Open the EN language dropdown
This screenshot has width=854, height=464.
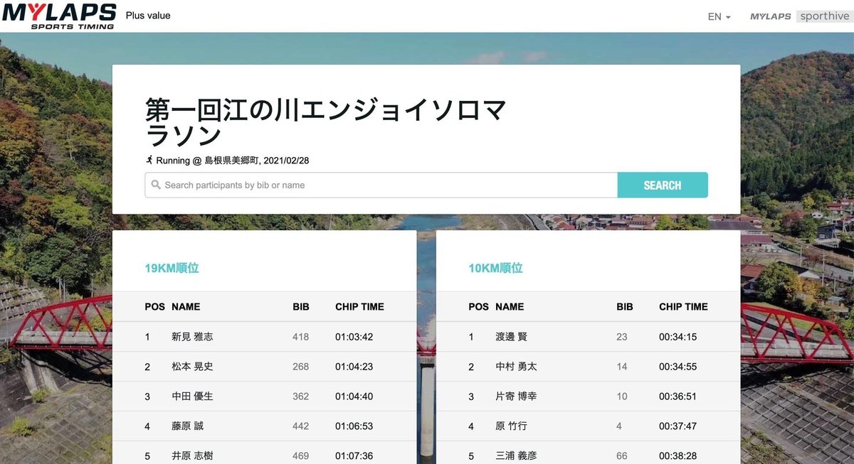click(719, 16)
